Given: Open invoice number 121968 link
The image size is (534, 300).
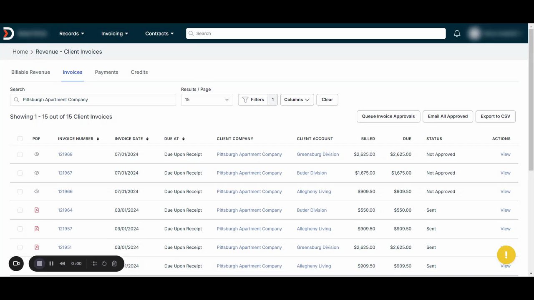Looking at the screenshot, I should 65,154.
